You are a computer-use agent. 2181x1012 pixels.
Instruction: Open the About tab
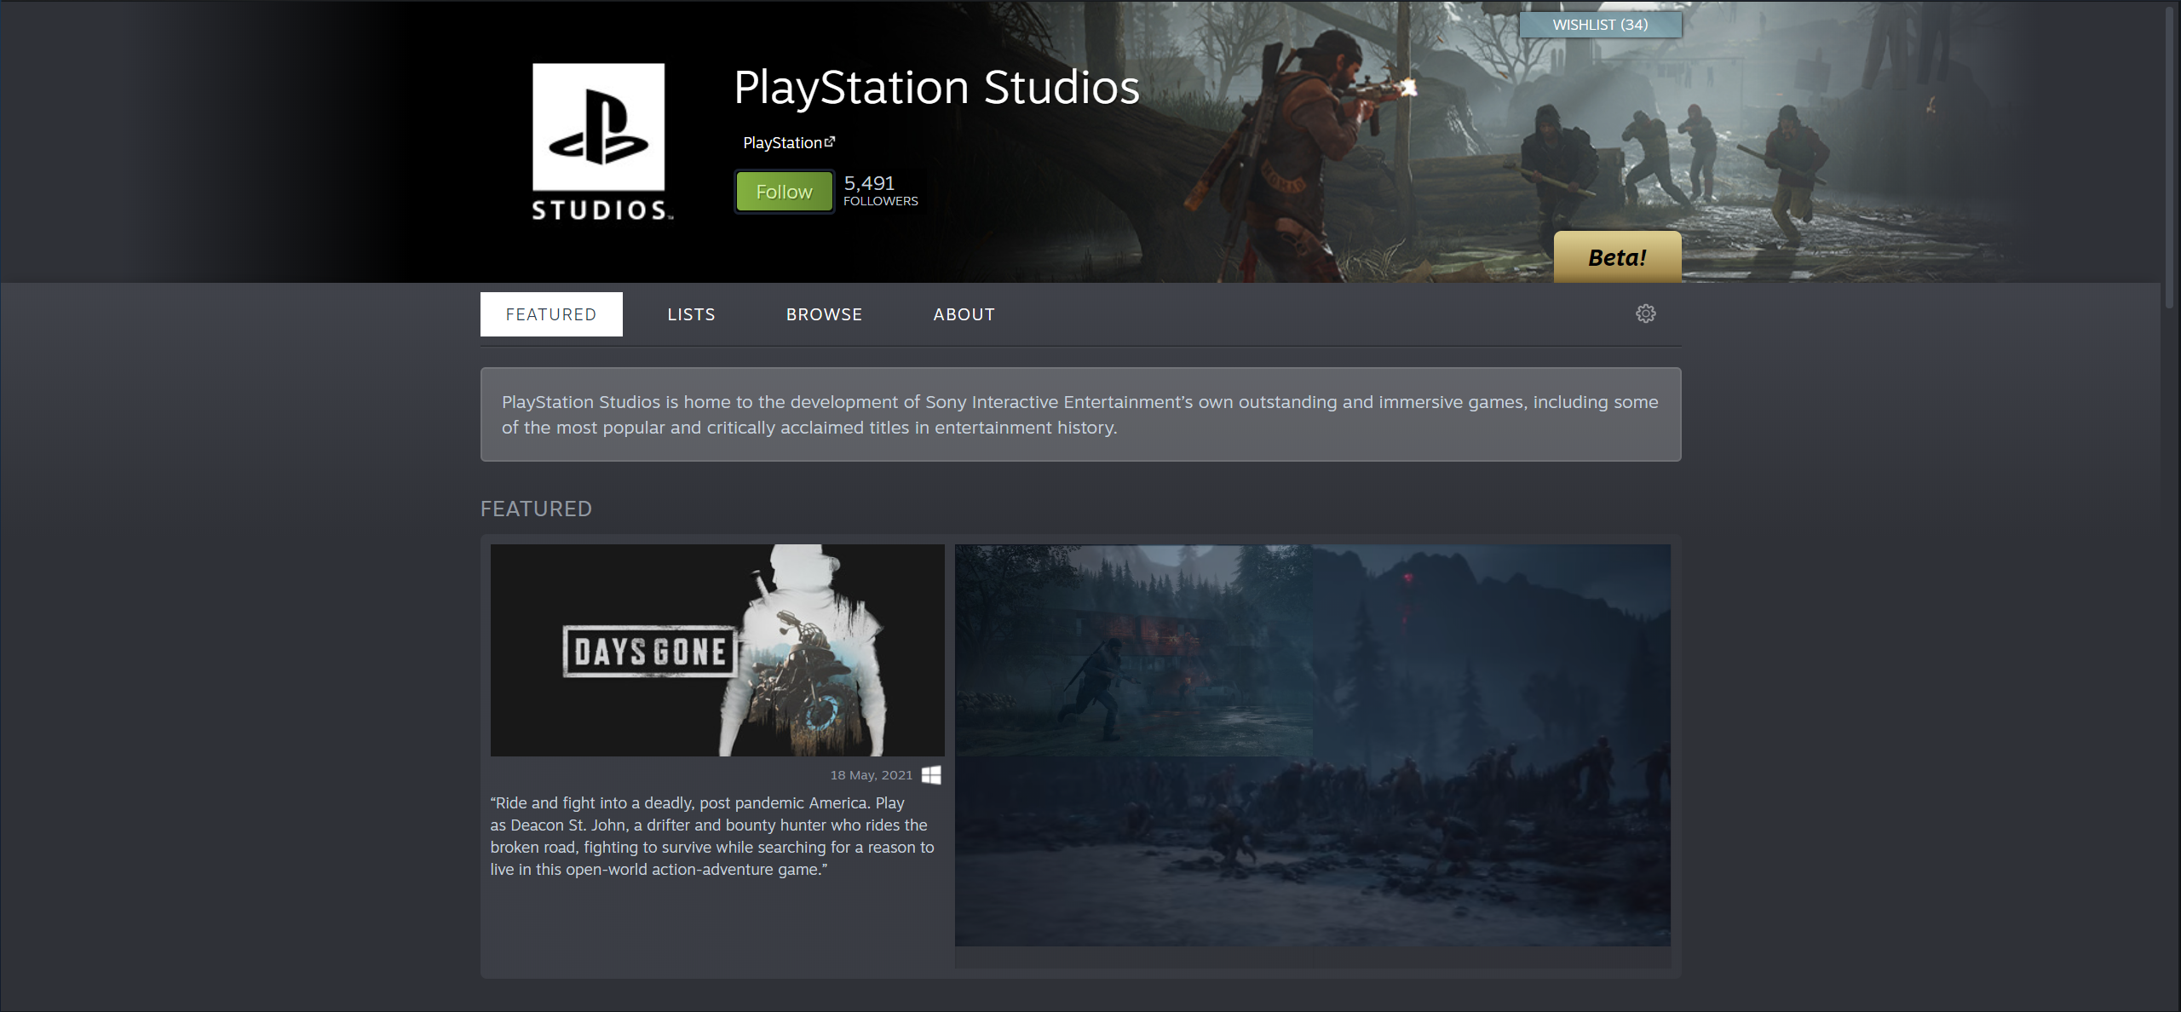964,314
